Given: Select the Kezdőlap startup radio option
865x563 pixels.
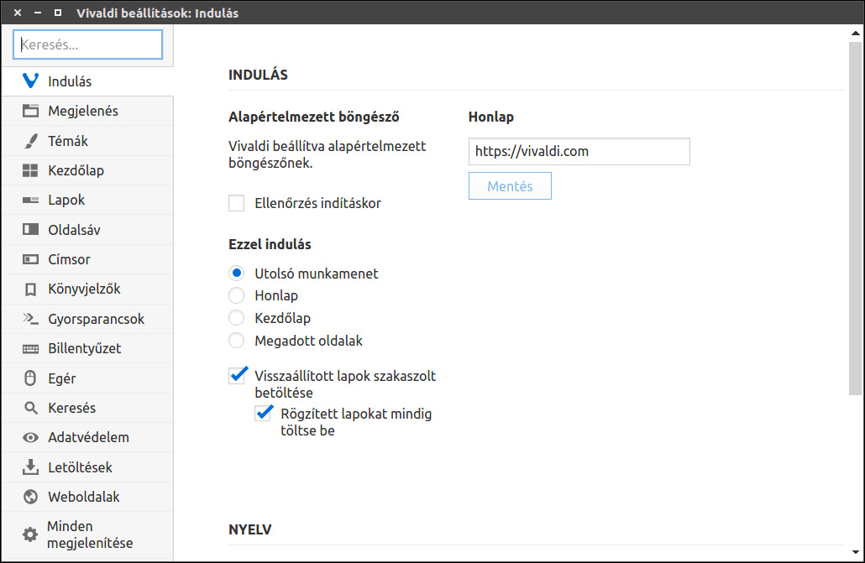Looking at the screenshot, I should [237, 318].
